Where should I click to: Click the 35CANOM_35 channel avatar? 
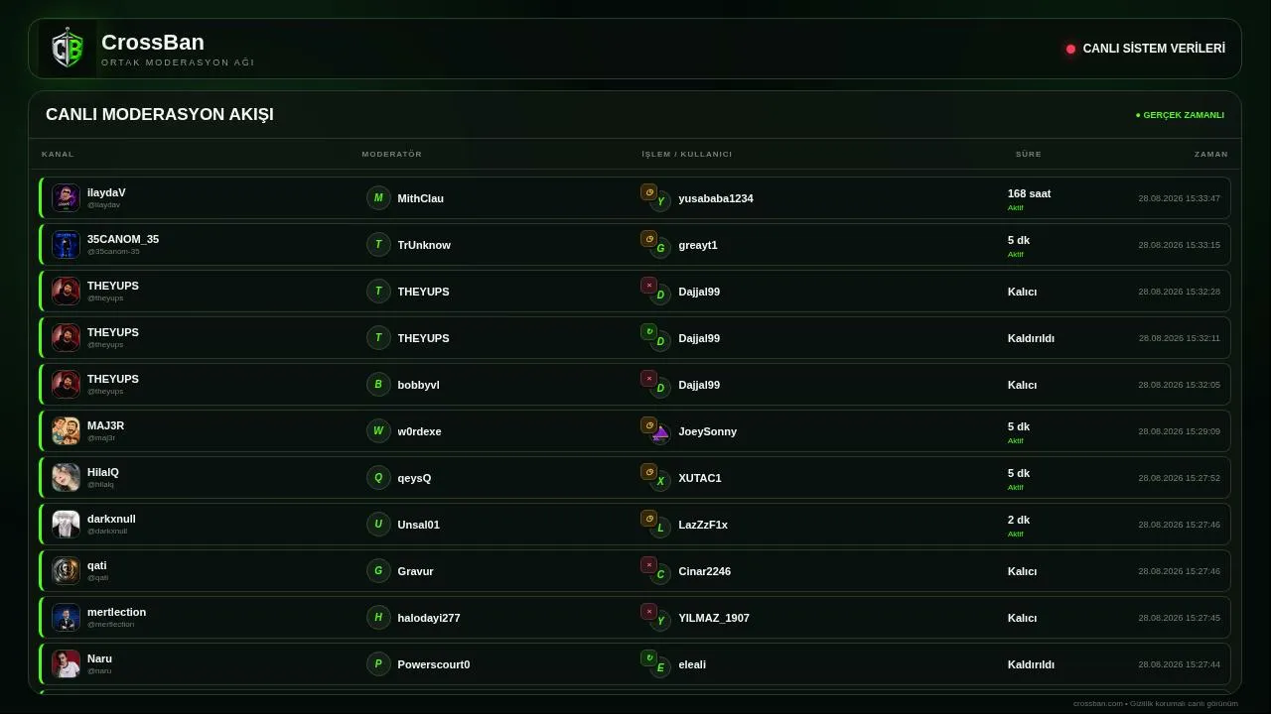click(x=66, y=244)
